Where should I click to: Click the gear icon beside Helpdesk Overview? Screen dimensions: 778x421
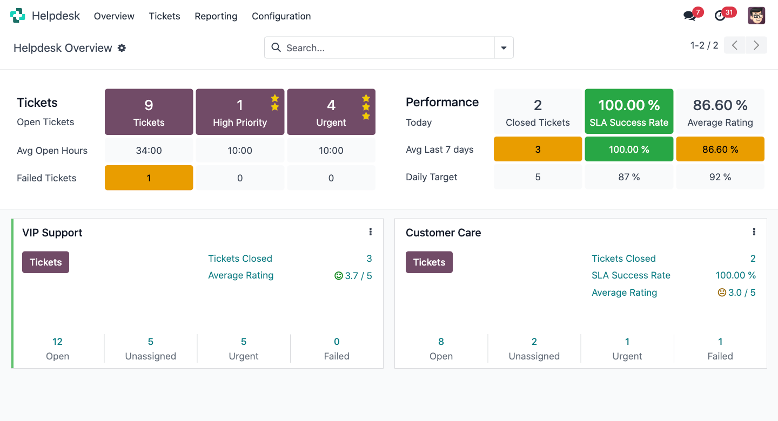pos(122,48)
